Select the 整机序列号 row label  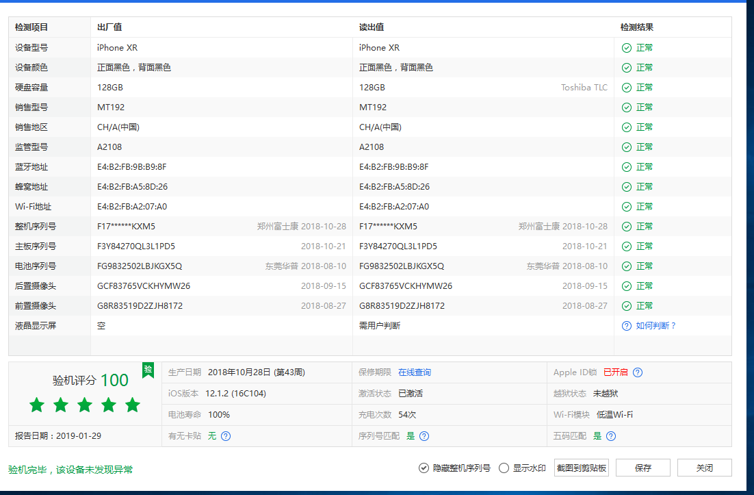point(36,227)
